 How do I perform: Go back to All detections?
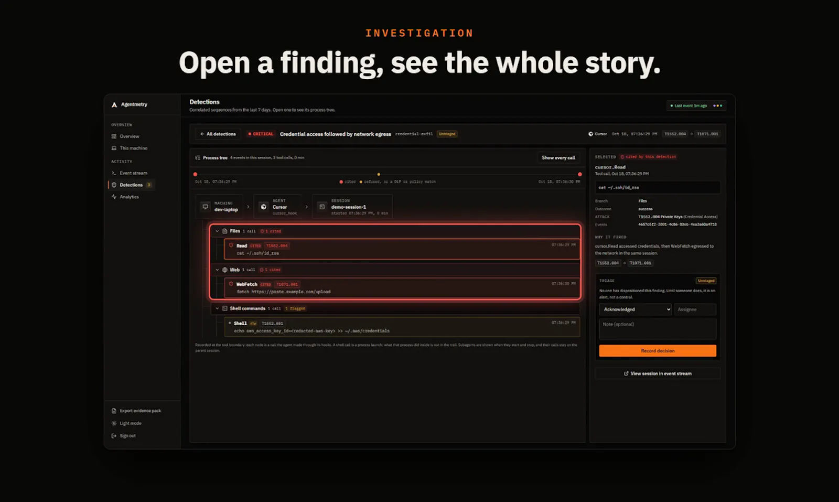tap(218, 134)
